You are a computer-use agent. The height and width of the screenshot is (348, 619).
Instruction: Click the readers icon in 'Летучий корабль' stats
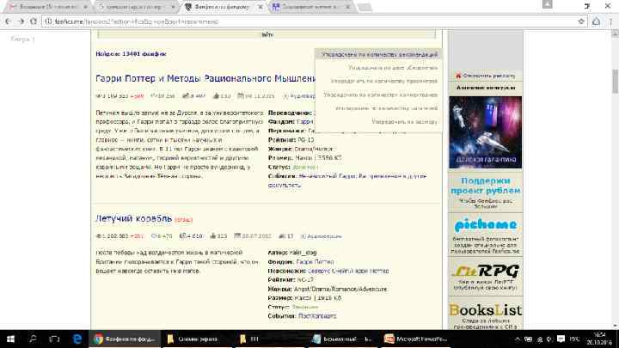coord(182,236)
